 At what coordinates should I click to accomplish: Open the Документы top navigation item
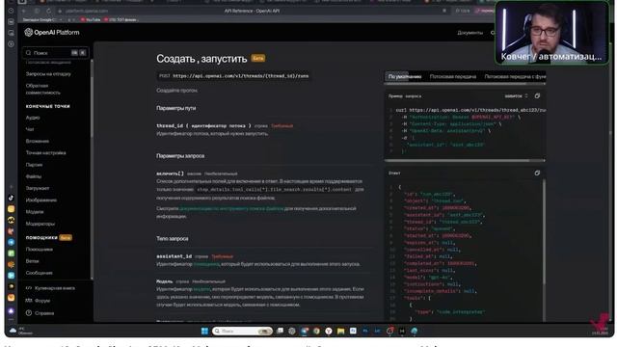click(469, 33)
